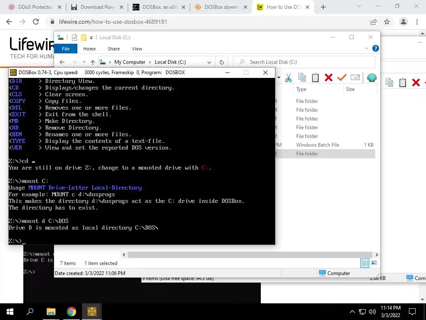The width and height of the screenshot is (426, 320).
Task: Open the File menu in Explorer
Action: tap(66, 49)
